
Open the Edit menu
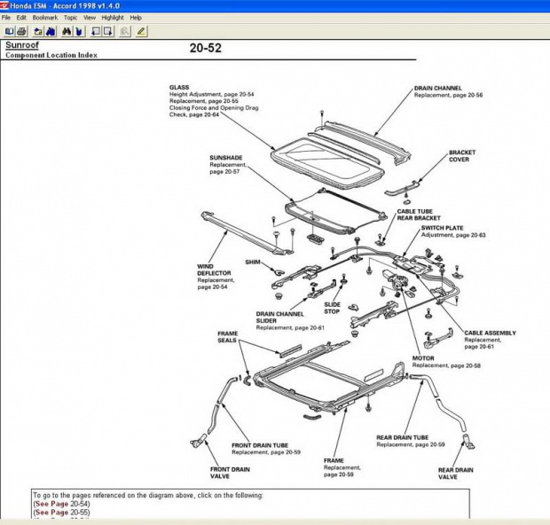pyautogui.click(x=21, y=18)
